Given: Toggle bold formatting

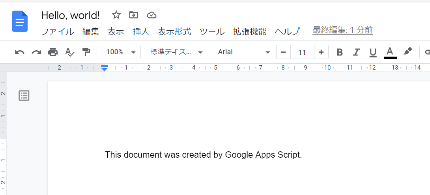Looking at the screenshot, I should (340, 52).
